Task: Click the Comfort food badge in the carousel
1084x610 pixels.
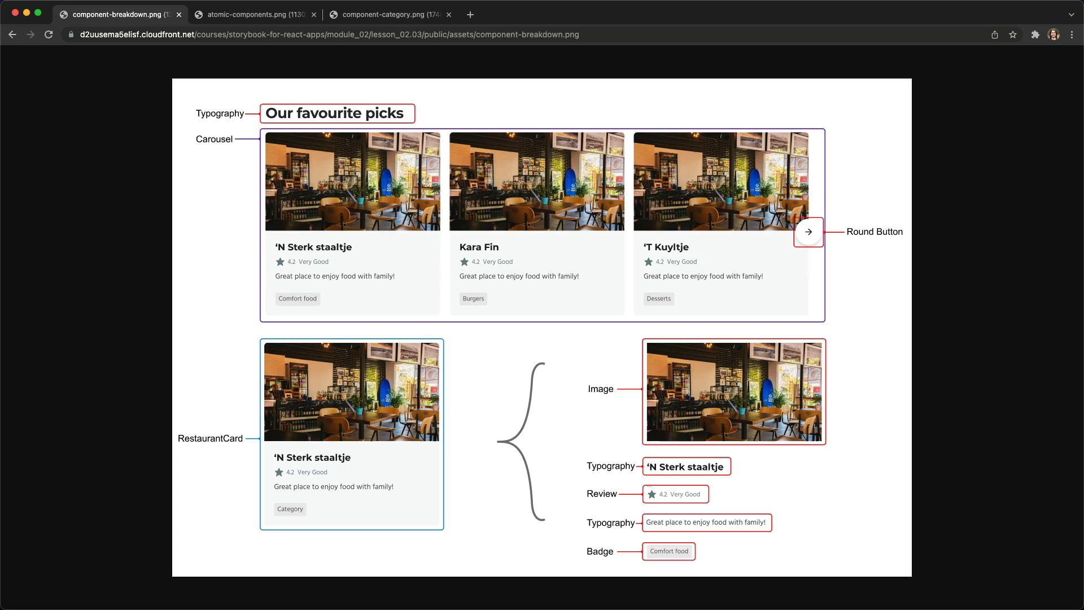Action: click(x=298, y=299)
